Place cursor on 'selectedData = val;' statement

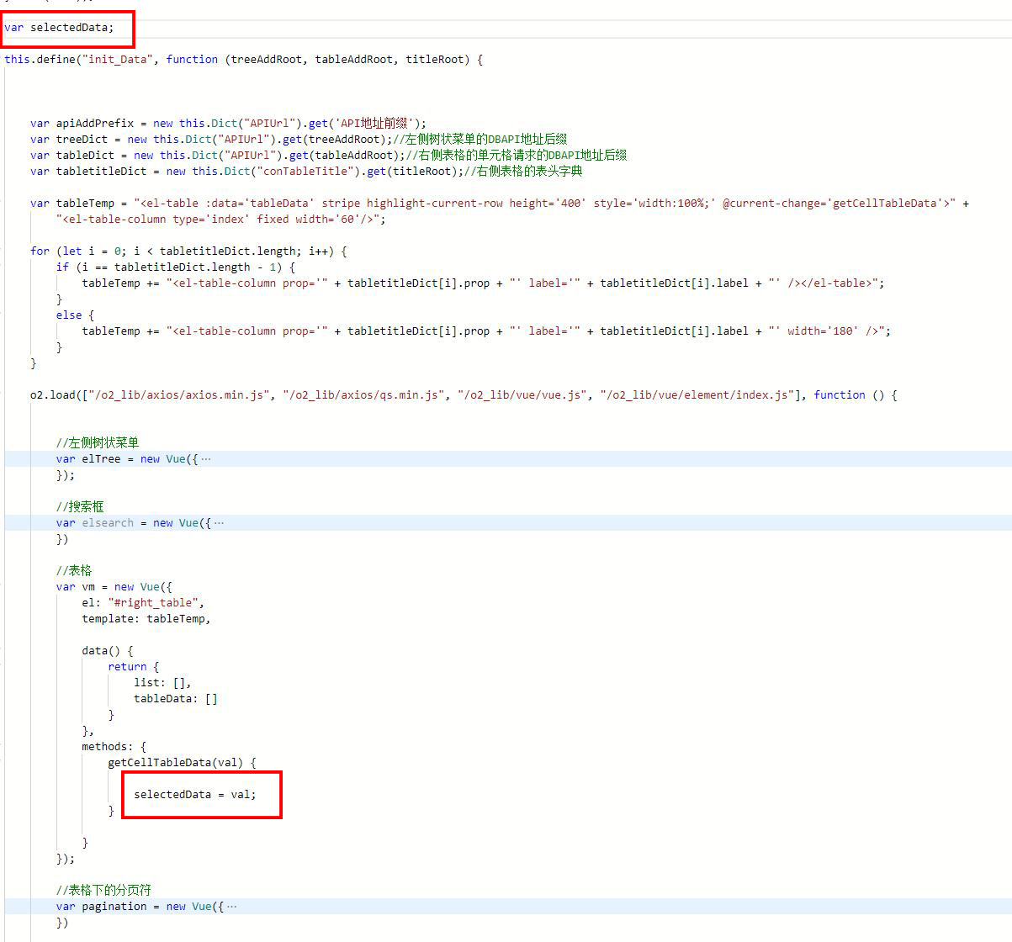[x=194, y=794]
